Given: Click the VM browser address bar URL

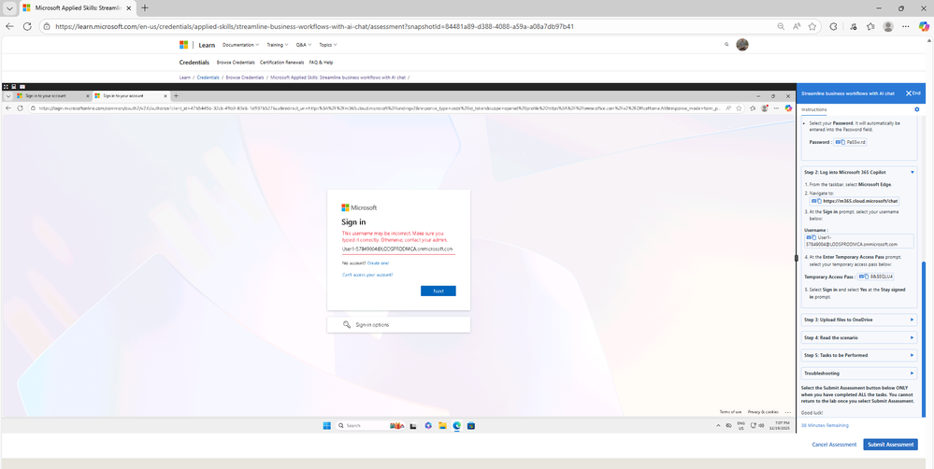Looking at the screenshot, I should click(381, 108).
